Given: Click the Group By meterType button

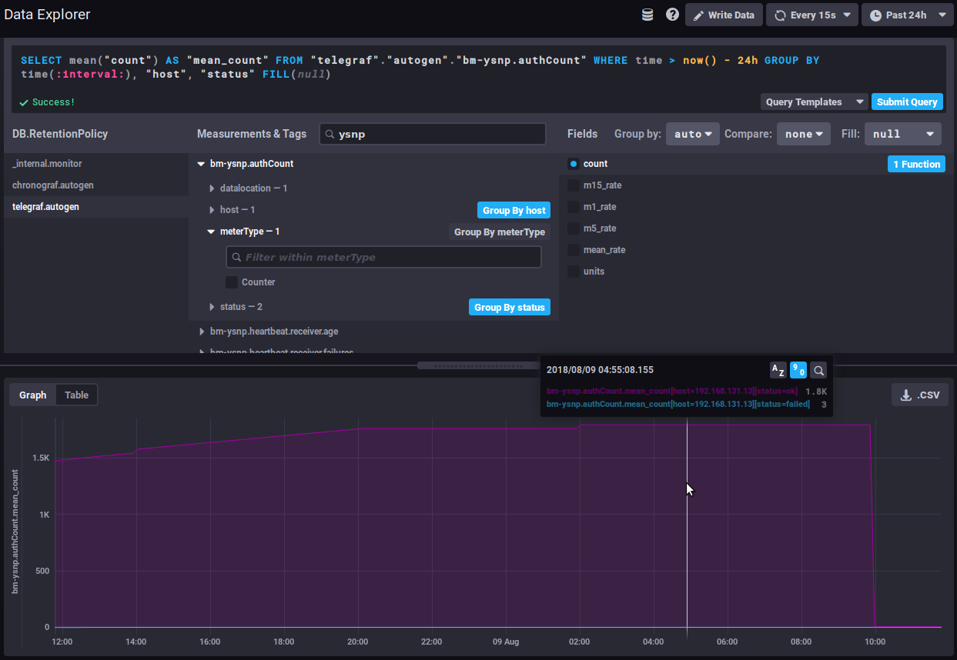Looking at the screenshot, I should pos(499,232).
